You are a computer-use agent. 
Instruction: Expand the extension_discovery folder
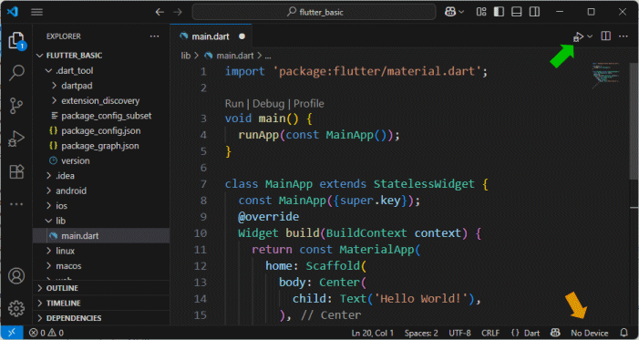pyautogui.click(x=54, y=100)
